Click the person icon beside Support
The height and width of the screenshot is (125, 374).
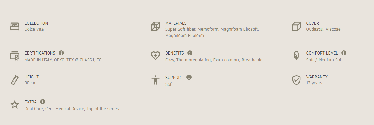[155, 80]
